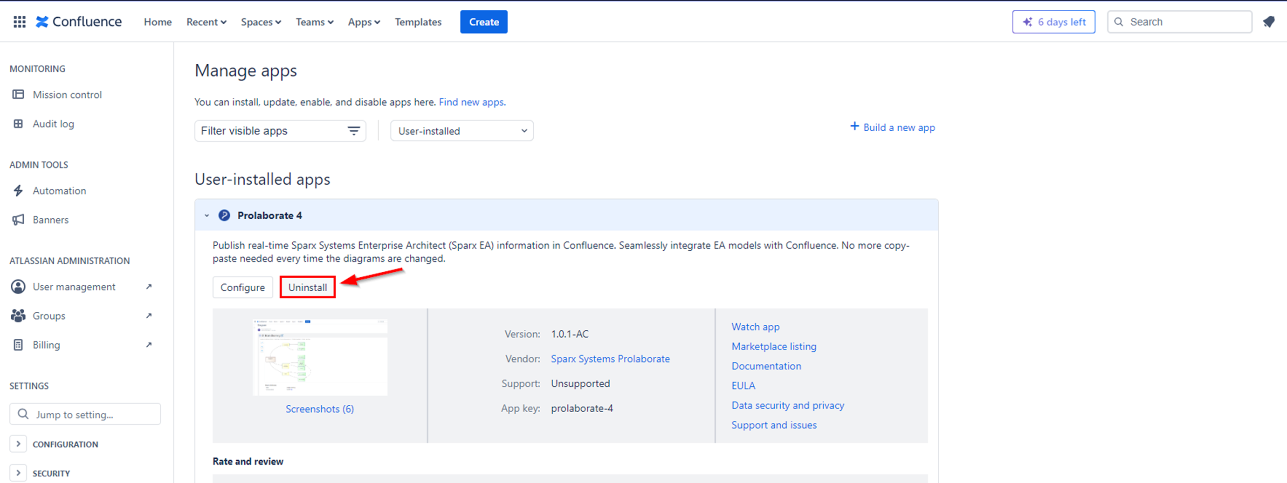Click the Mission control sidebar icon

pyautogui.click(x=19, y=94)
